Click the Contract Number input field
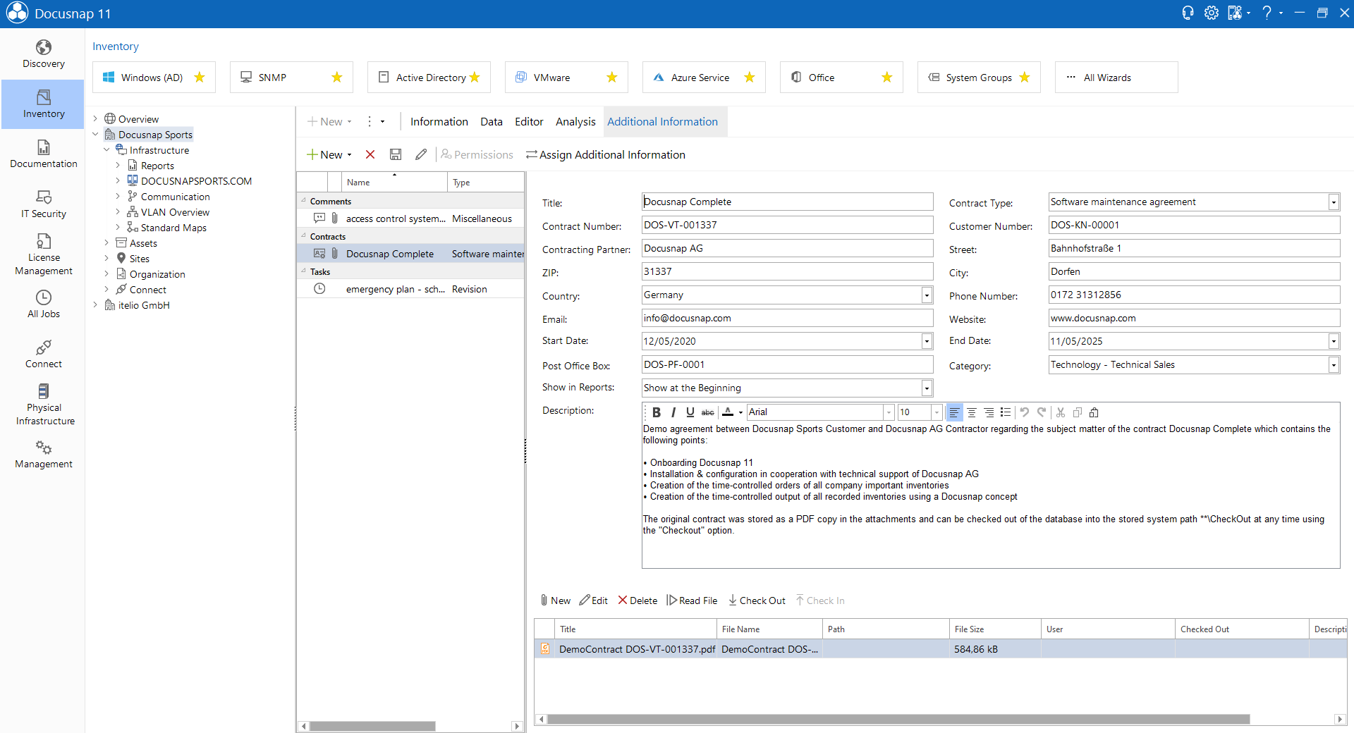The width and height of the screenshot is (1354, 733). (x=787, y=226)
